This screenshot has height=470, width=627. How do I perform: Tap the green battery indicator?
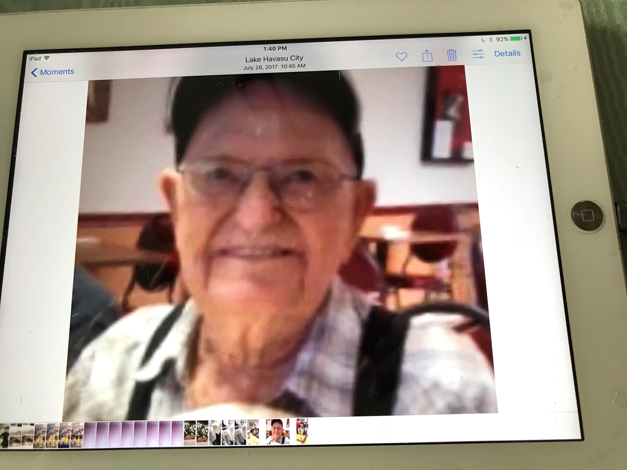(x=516, y=39)
